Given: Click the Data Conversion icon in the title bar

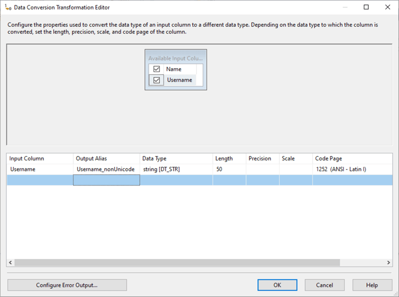Looking at the screenshot, I should pos(7,7).
